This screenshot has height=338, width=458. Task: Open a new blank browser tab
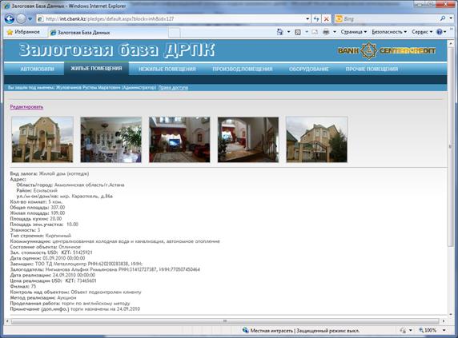coord(175,33)
